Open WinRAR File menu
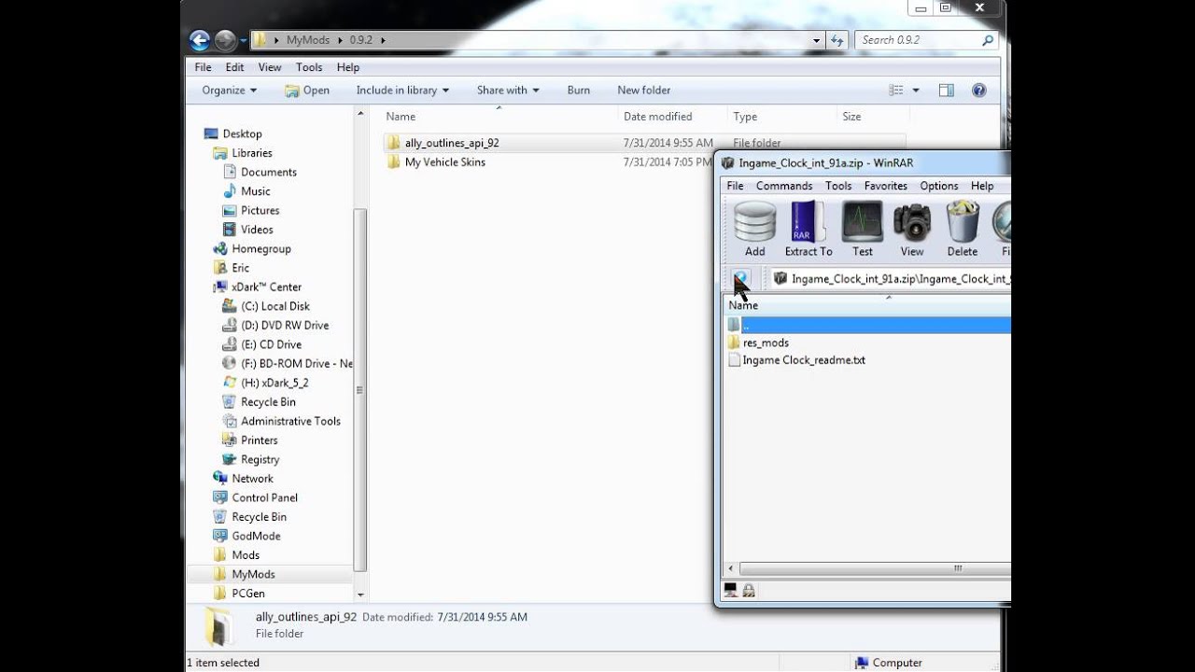 click(736, 186)
